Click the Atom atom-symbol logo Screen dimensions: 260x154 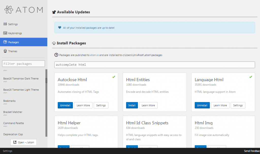pyautogui.click(x=9, y=10)
